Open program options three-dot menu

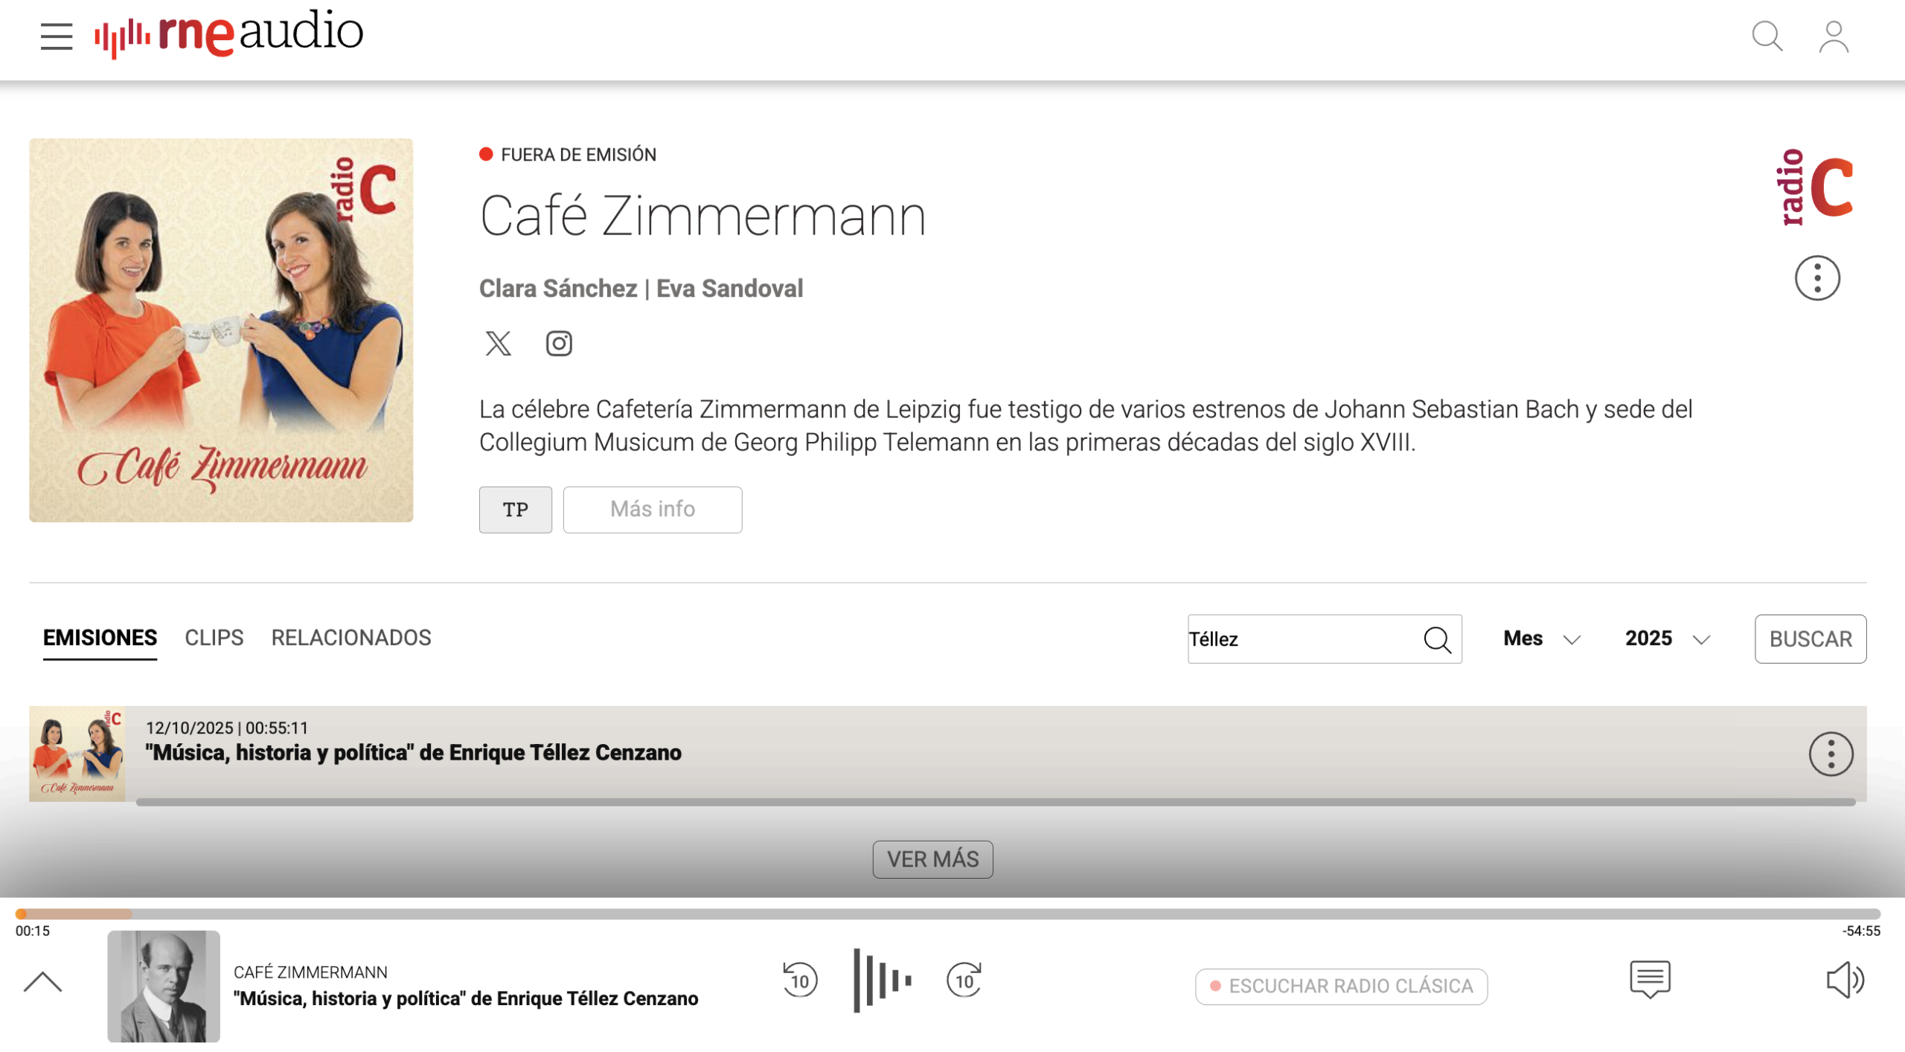1817,278
